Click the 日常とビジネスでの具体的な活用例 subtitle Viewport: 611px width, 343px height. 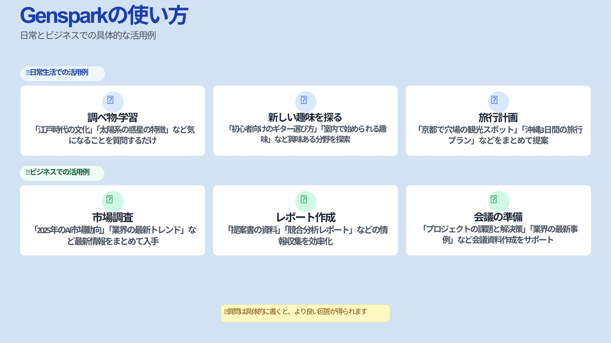point(88,36)
